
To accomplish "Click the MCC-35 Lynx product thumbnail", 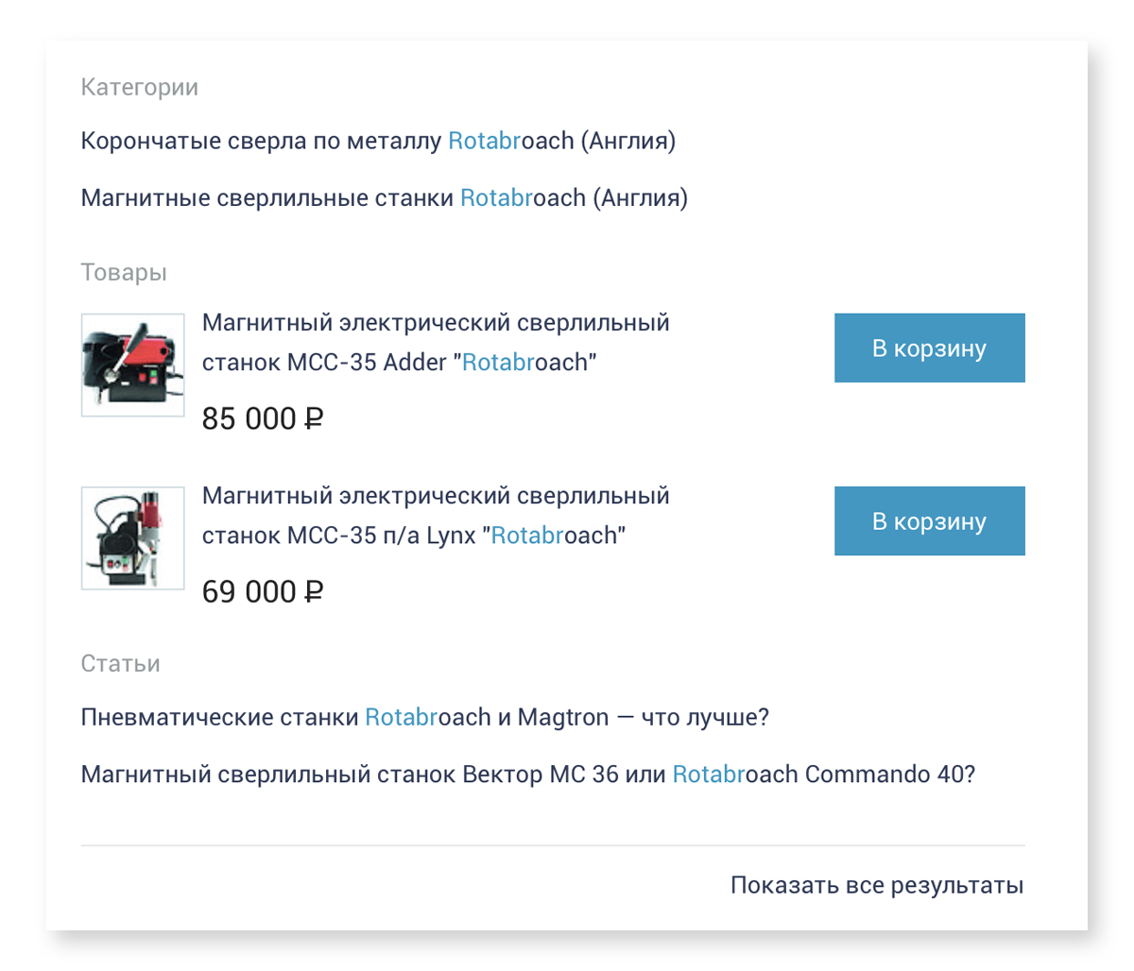I will 133,538.
